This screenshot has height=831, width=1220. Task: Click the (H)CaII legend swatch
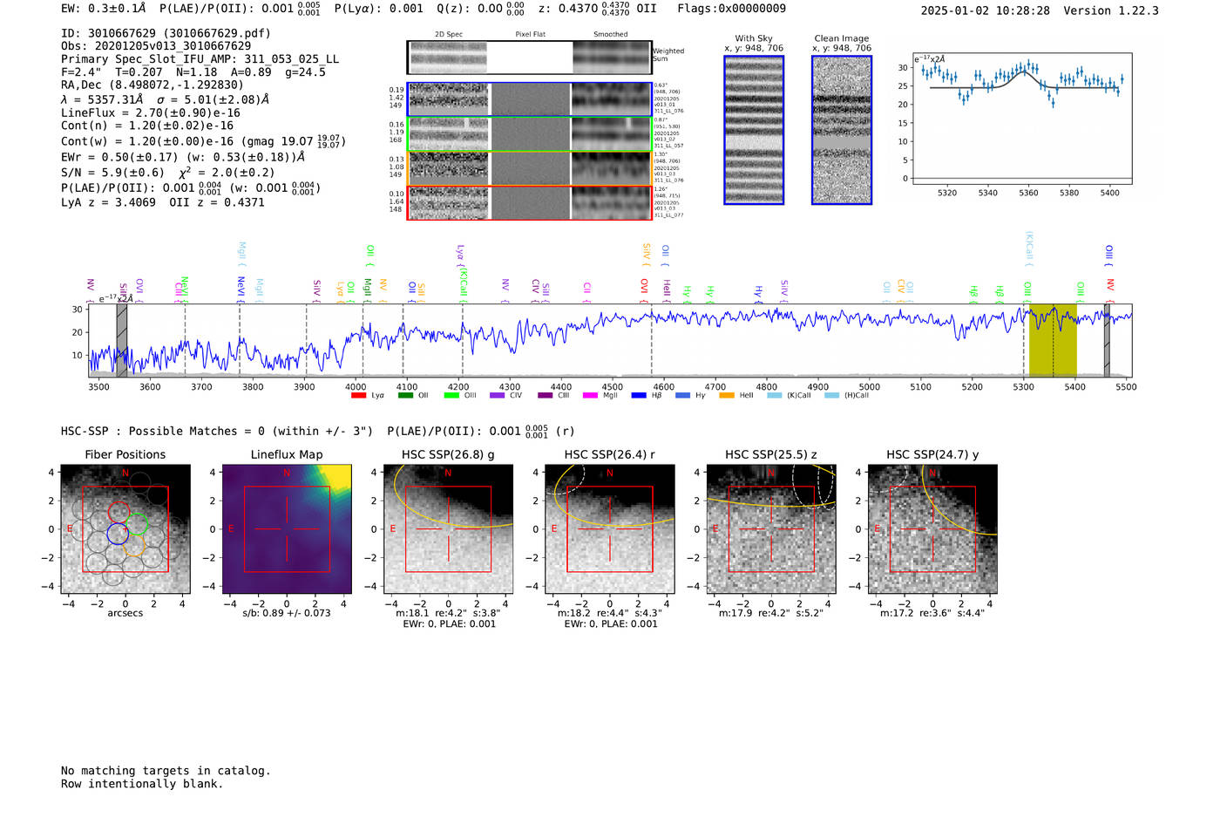click(831, 396)
